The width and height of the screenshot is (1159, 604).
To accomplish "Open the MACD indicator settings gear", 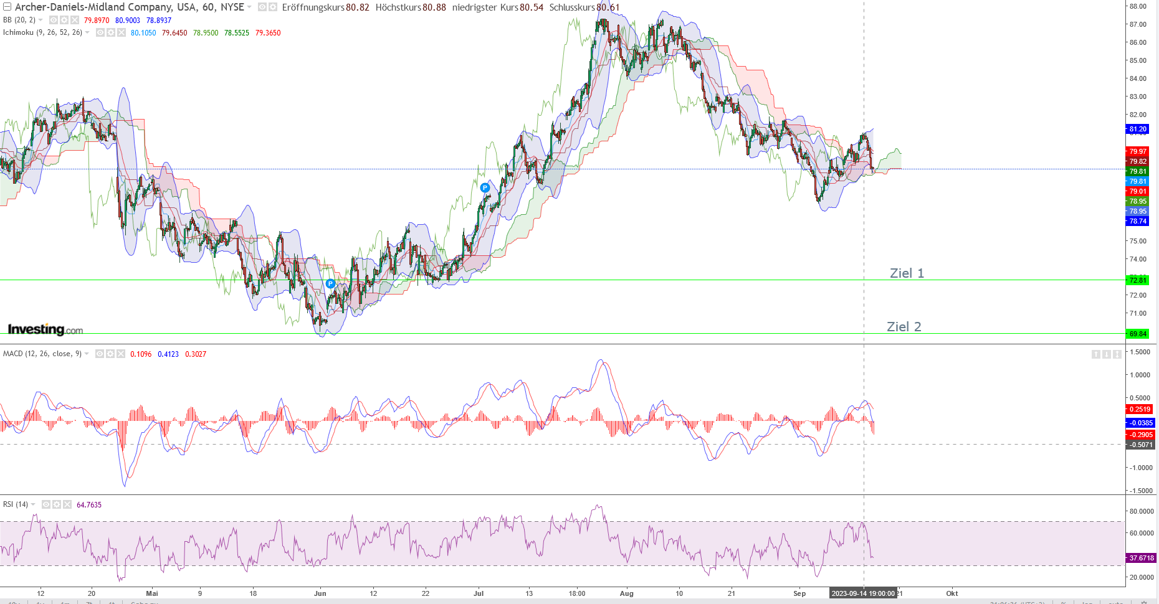I will point(110,354).
